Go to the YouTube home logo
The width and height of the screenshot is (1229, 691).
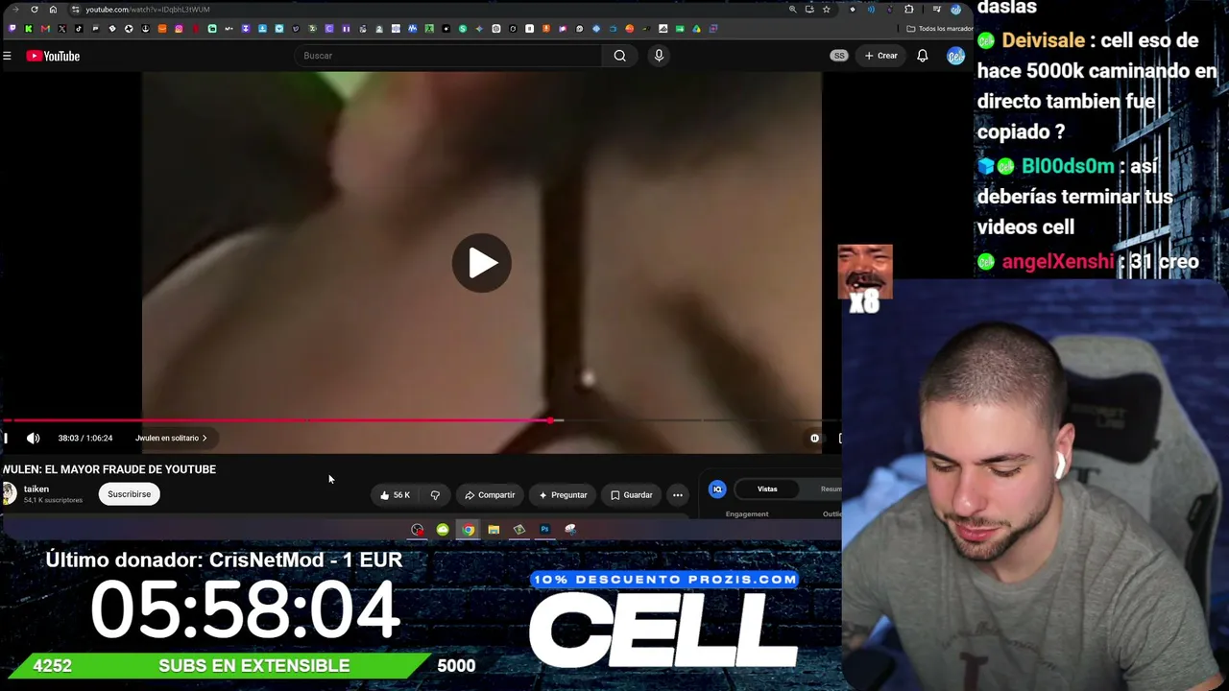(53, 56)
